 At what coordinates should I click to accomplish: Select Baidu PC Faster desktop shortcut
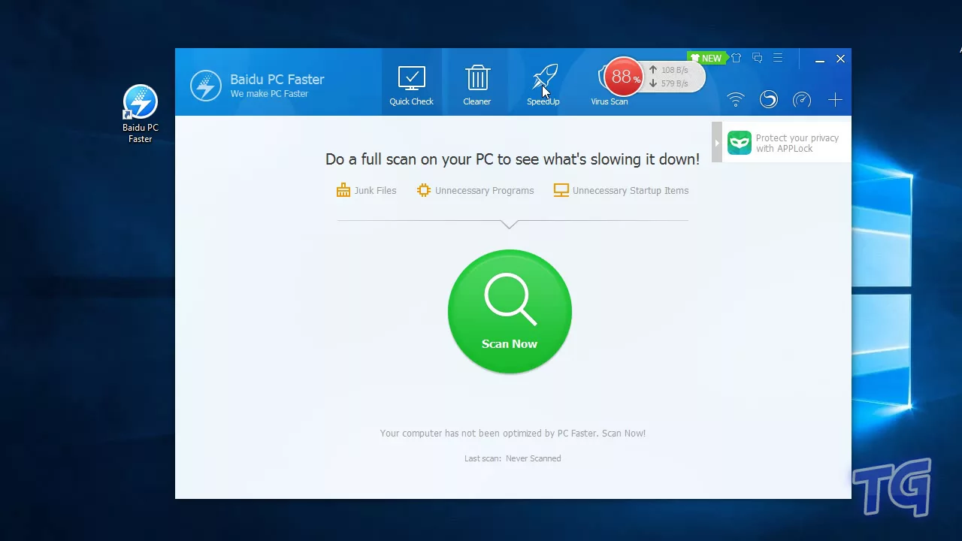pos(141,114)
